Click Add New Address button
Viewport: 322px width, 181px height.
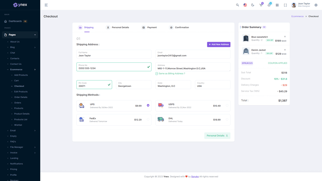219,44
